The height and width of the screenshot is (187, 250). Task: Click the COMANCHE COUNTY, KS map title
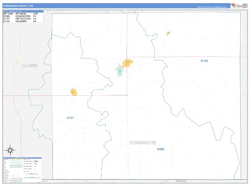[18, 6]
